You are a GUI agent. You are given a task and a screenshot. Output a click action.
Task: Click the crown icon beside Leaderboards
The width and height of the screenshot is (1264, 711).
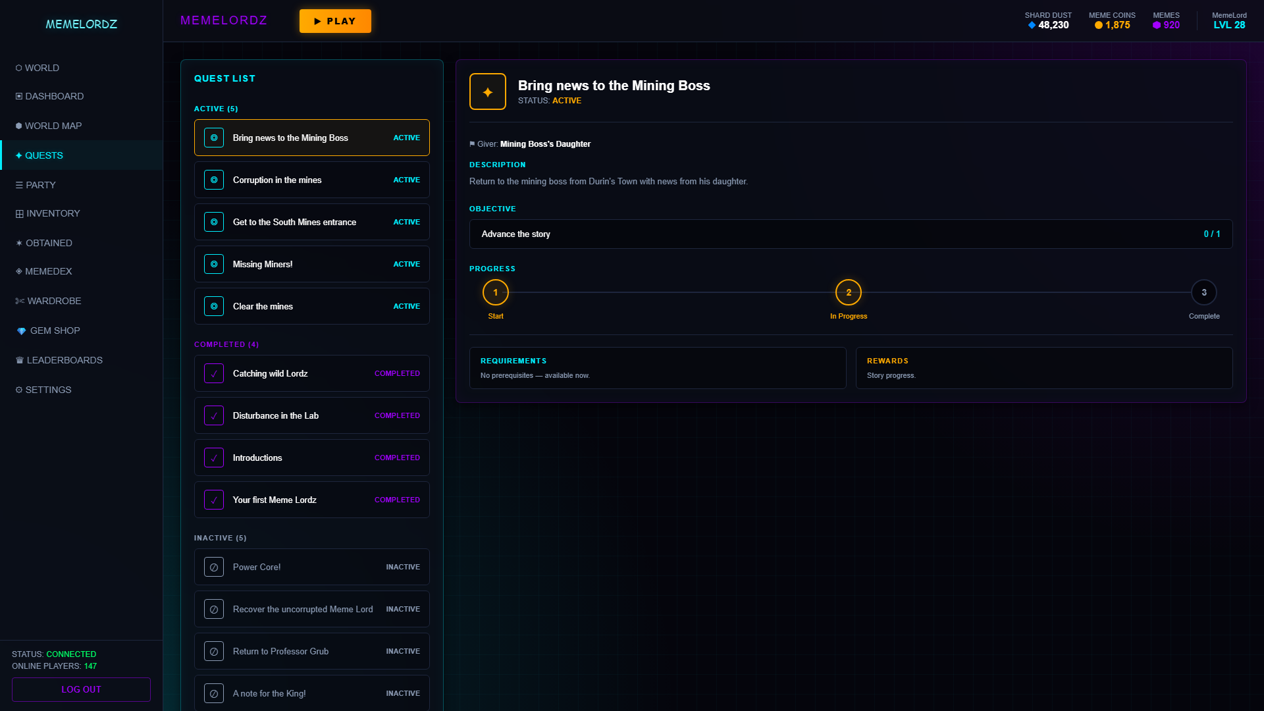click(20, 360)
